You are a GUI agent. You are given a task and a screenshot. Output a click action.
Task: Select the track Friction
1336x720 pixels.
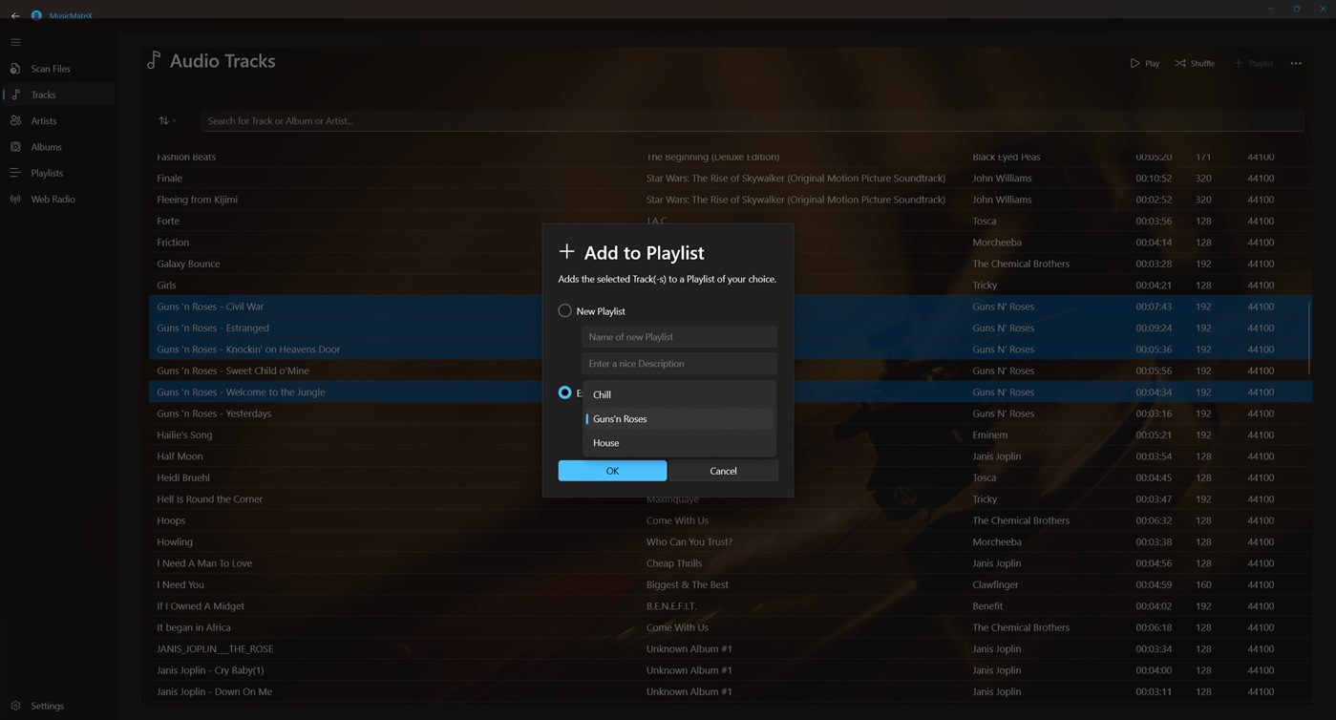[731, 243]
